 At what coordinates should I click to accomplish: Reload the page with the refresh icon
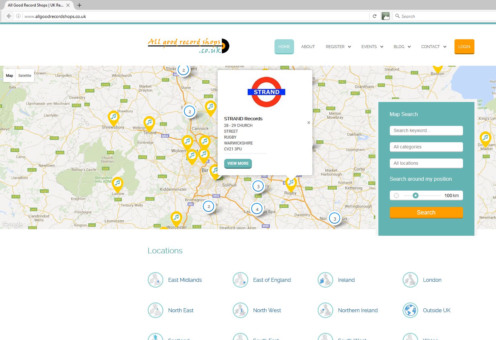pyautogui.click(x=374, y=16)
